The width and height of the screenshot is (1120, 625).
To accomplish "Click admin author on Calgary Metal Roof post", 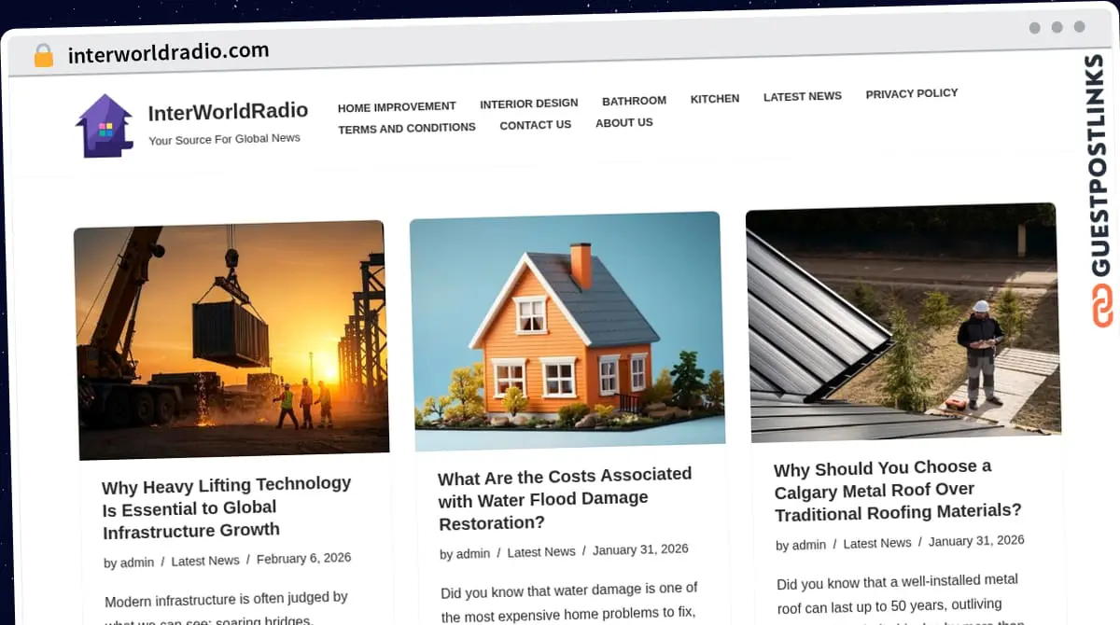I will coord(809,545).
